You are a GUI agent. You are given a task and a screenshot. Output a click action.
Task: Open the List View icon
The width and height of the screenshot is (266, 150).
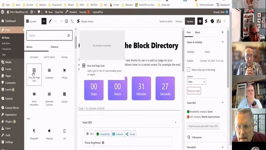[x=72, y=21]
